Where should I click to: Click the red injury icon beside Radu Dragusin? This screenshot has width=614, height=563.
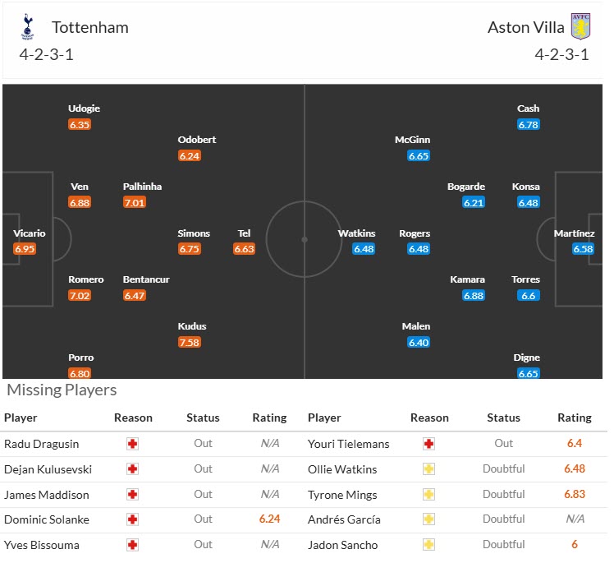(133, 444)
